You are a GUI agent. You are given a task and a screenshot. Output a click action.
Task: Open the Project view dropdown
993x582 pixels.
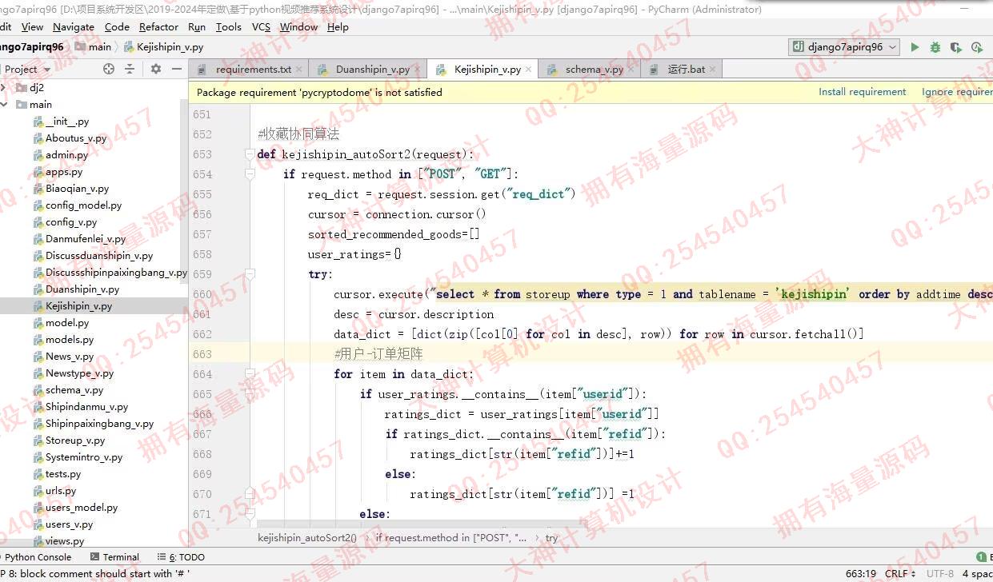26,70
